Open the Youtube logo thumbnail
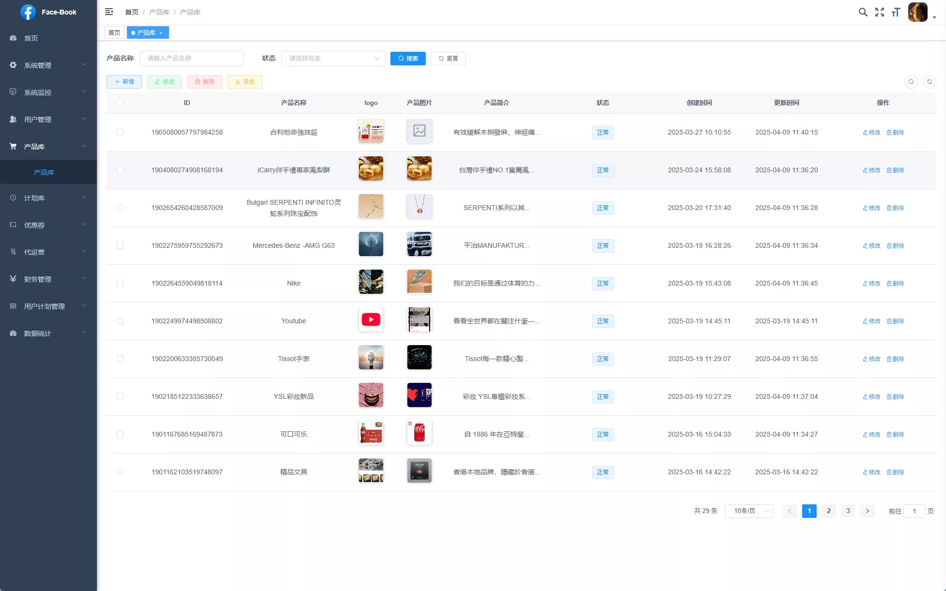This screenshot has width=946, height=591. [371, 319]
